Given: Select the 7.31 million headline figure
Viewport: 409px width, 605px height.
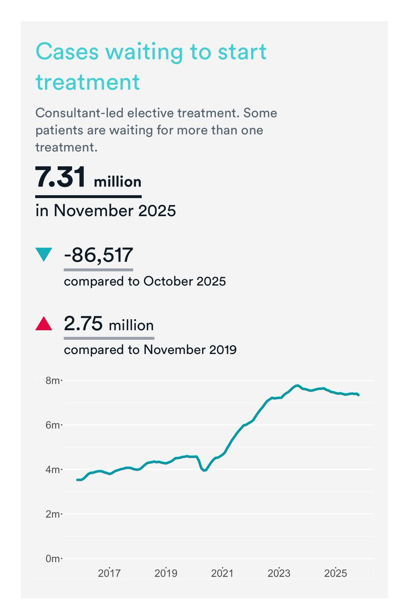Looking at the screenshot, I should tap(88, 179).
